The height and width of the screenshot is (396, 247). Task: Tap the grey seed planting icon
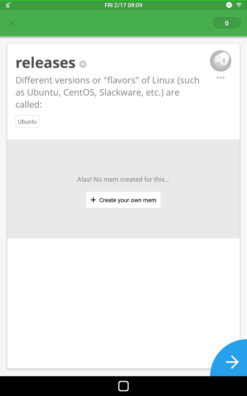220,61
